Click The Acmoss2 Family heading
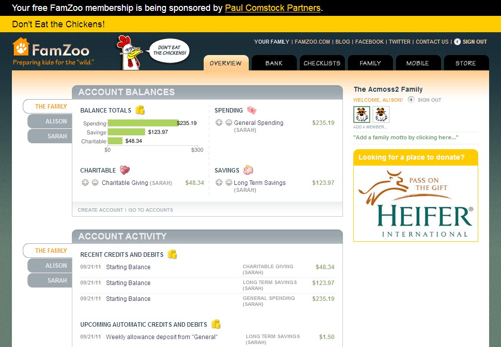The image size is (501, 347). tap(388, 89)
